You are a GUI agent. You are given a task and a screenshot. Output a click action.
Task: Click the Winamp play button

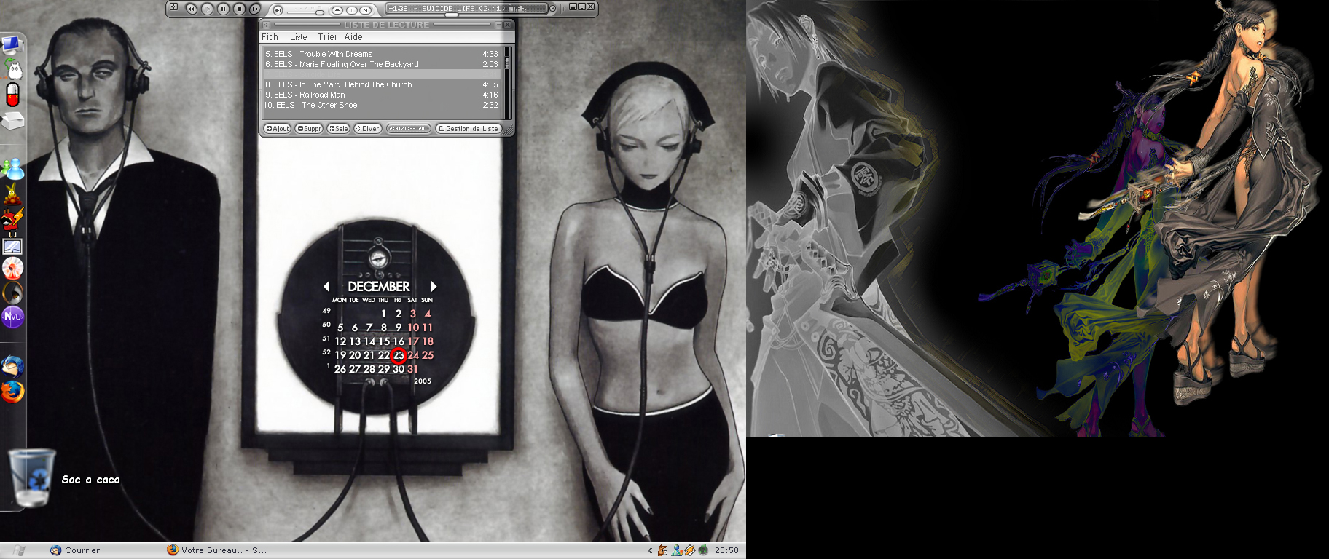click(x=207, y=9)
